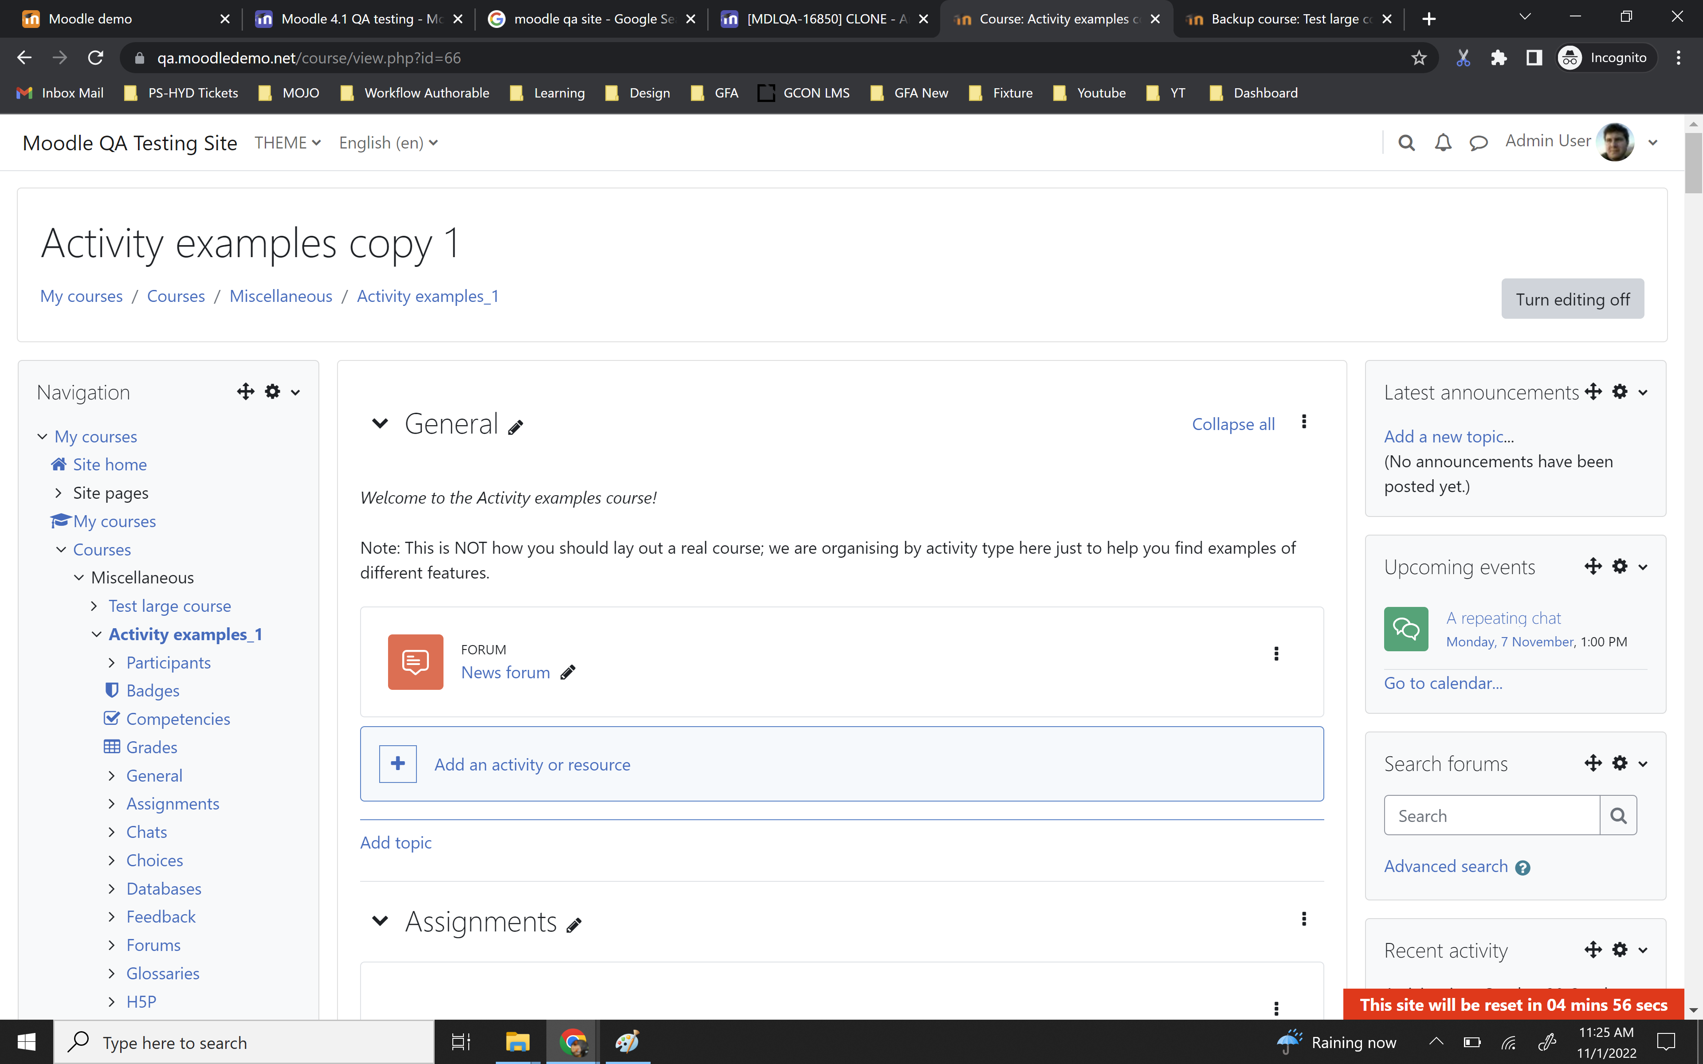This screenshot has height=1064, width=1703.
Task: Open the General section three-dot menu
Action: [1304, 422]
